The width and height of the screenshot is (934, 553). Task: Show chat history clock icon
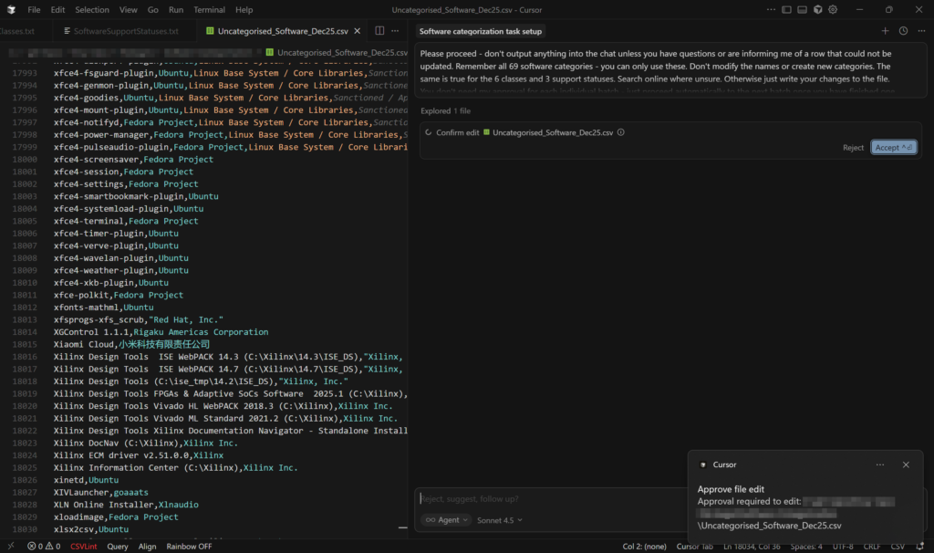[x=903, y=31]
